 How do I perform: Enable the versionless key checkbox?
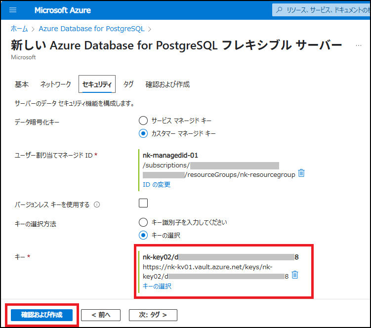tap(143, 203)
